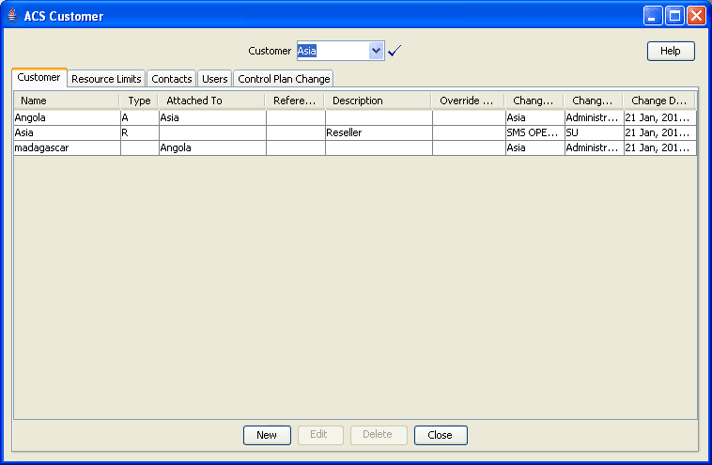Click the Description column header
The height and width of the screenshot is (465, 712).
click(x=379, y=101)
